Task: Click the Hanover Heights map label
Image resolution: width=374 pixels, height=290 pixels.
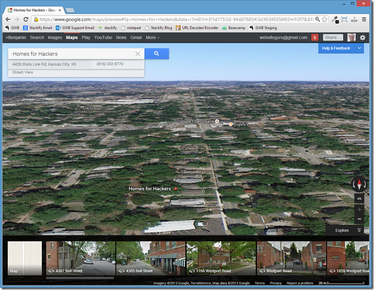Action: pos(95,112)
